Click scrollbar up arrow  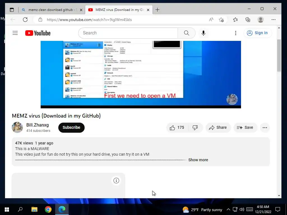279,28
